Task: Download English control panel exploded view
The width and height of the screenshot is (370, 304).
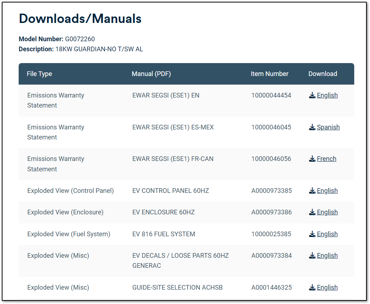Action: 327,191
